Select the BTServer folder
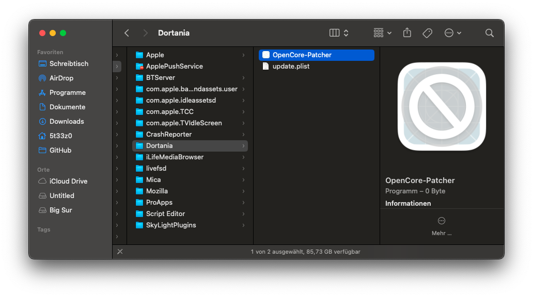Viewport: 533px width, 297px height. click(x=190, y=78)
